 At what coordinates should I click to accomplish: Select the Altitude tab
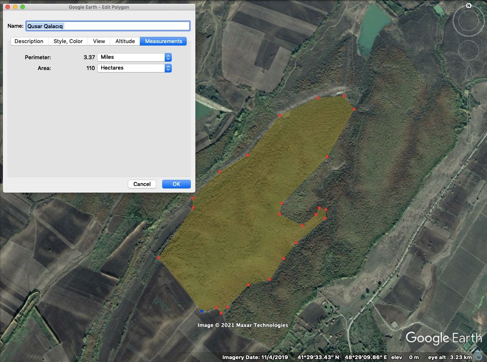tap(125, 41)
